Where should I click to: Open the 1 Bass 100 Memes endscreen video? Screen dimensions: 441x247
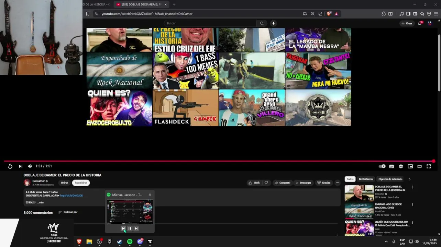coord(186,70)
